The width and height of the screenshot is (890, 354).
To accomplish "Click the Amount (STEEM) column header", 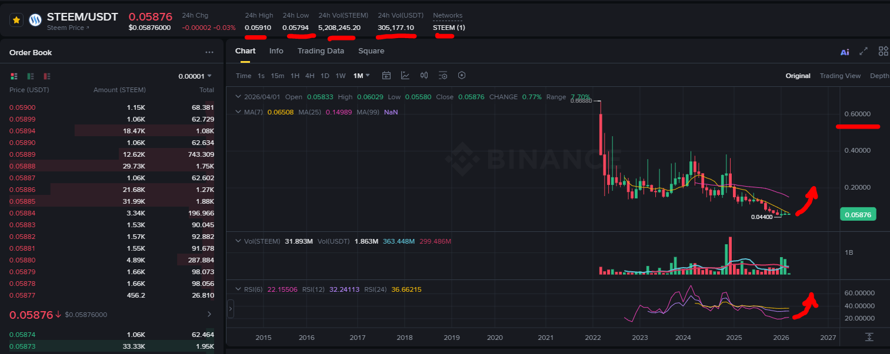I will [x=119, y=90].
